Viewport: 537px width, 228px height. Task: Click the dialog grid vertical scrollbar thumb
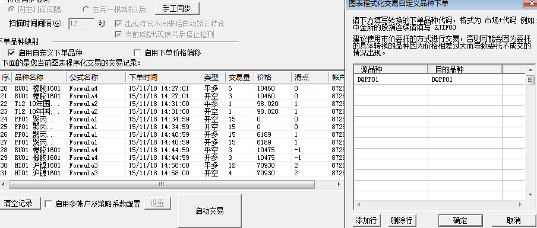click(x=530, y=80)
